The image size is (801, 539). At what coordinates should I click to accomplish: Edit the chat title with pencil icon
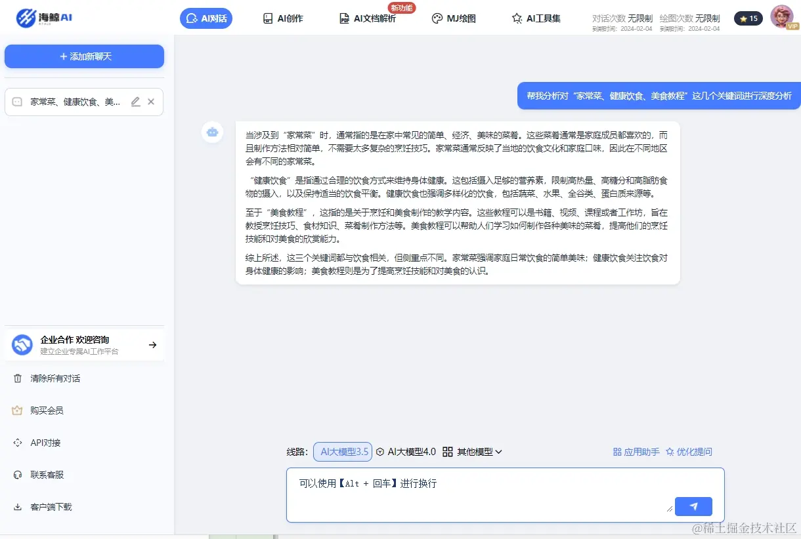click(x=135, y=102)
